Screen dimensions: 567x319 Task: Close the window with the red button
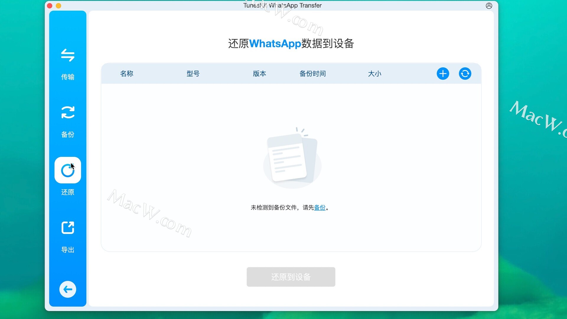point(50,6)
